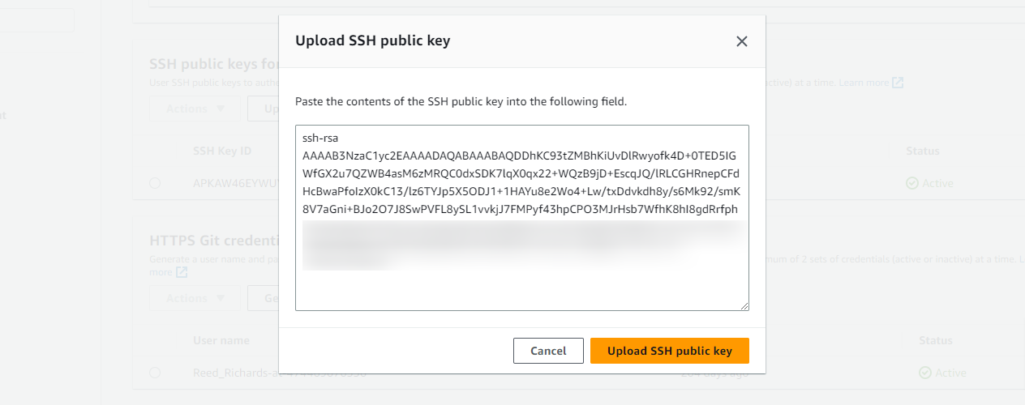This screenshot has height=405, width=1025.
Task: Click the User name column header
Action: coord(221,340)
